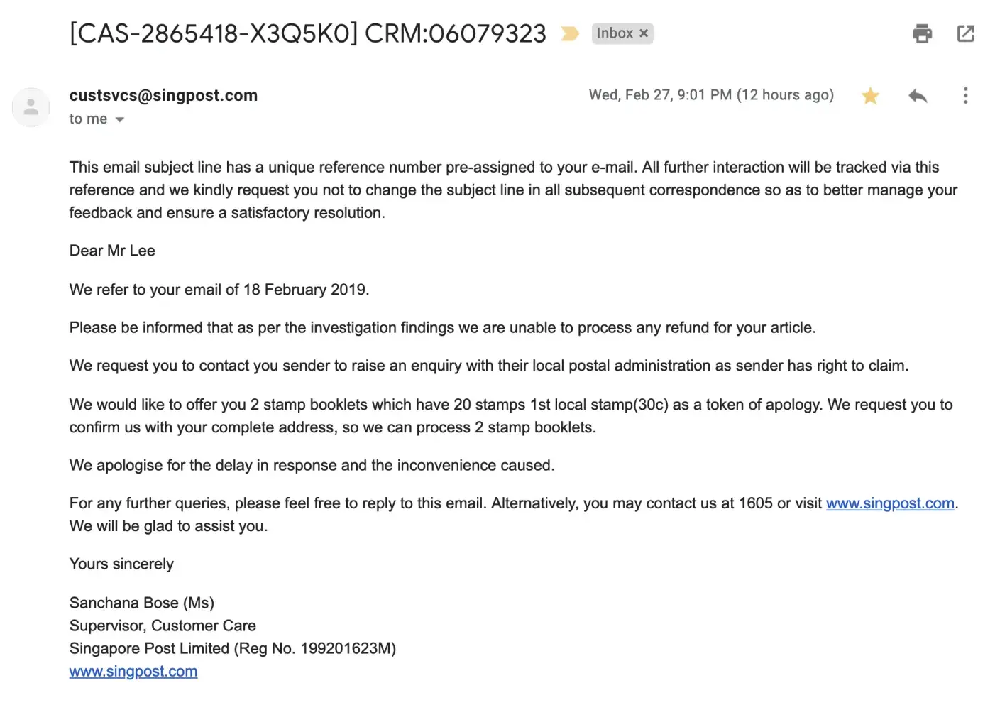Expand recipient details arrow beside "to me"
The height and width of the screenshot is (710, 995).
[120, 119]
